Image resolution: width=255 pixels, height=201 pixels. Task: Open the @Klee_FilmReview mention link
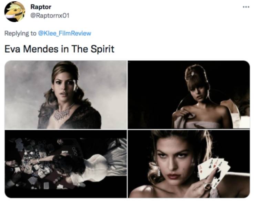(x=64, y=33)
